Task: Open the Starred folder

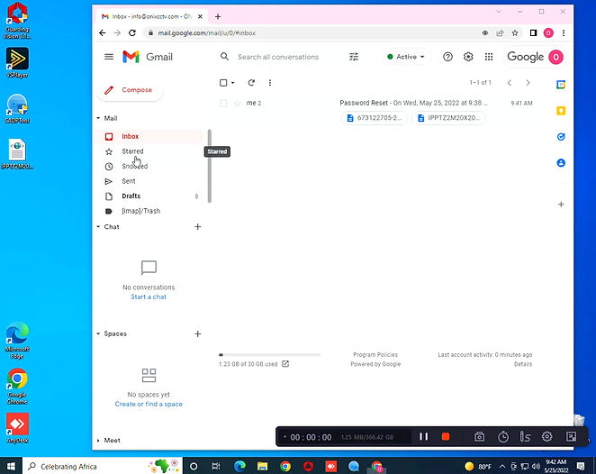Action: point(149,151)
